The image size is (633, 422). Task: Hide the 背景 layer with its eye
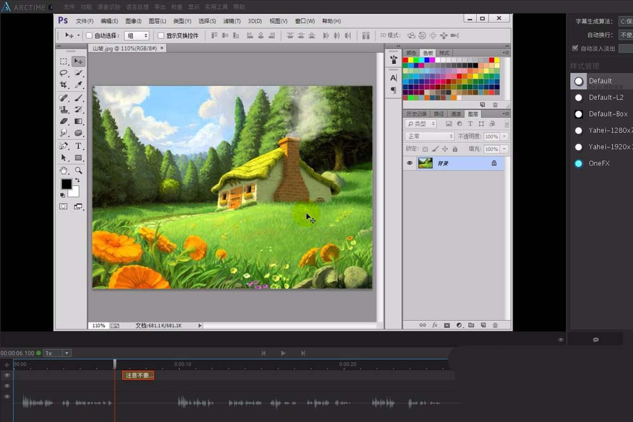(x=410, y=163)
